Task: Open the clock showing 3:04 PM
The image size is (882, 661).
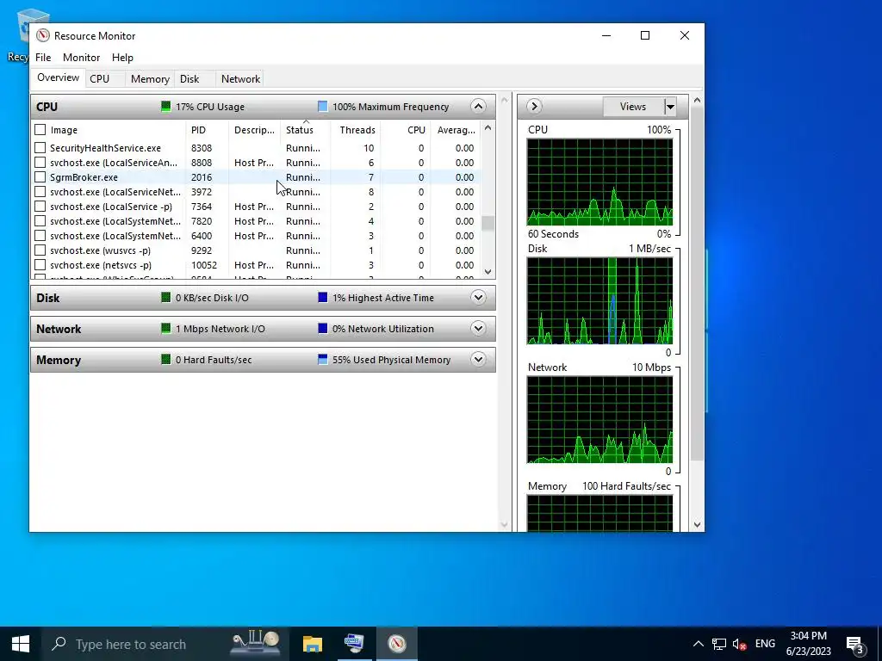Action: coord(808,644)
